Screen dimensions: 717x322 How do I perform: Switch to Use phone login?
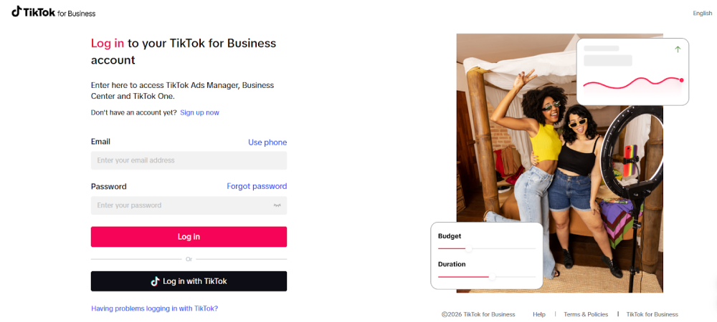(x=267, y=142)
